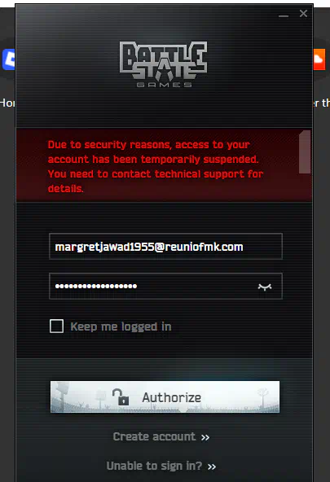Screen dimensions: 330x482
Task: Click the open padlock icon on Authorize
Action: click(121, 397)
